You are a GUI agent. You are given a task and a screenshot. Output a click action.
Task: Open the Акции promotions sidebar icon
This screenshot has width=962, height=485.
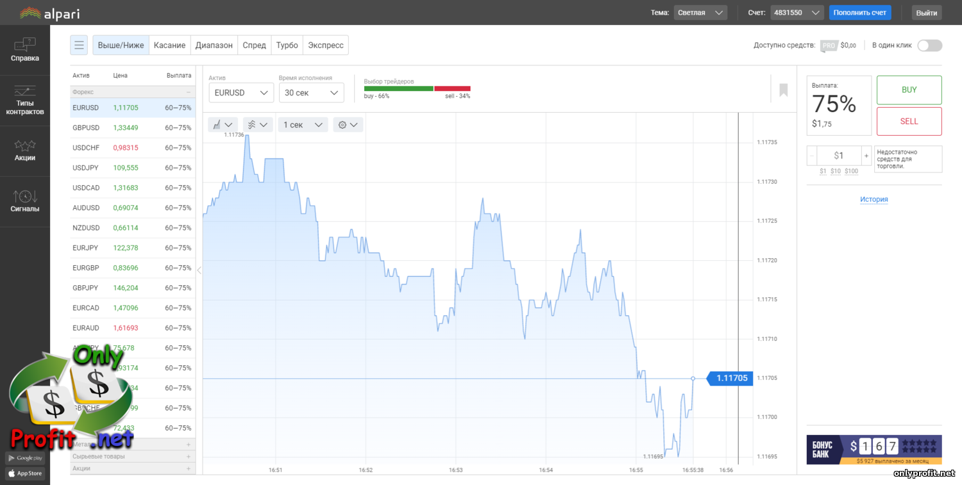24,151
